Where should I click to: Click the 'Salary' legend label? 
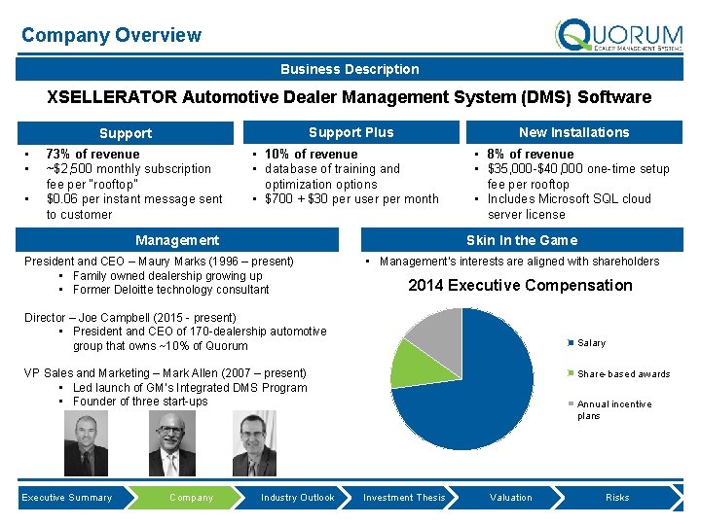[x=591, y=343]
